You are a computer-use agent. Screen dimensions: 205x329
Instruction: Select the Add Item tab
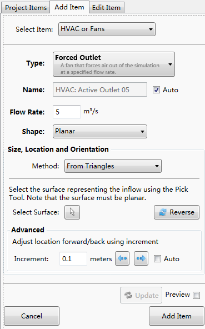(69, 7)
